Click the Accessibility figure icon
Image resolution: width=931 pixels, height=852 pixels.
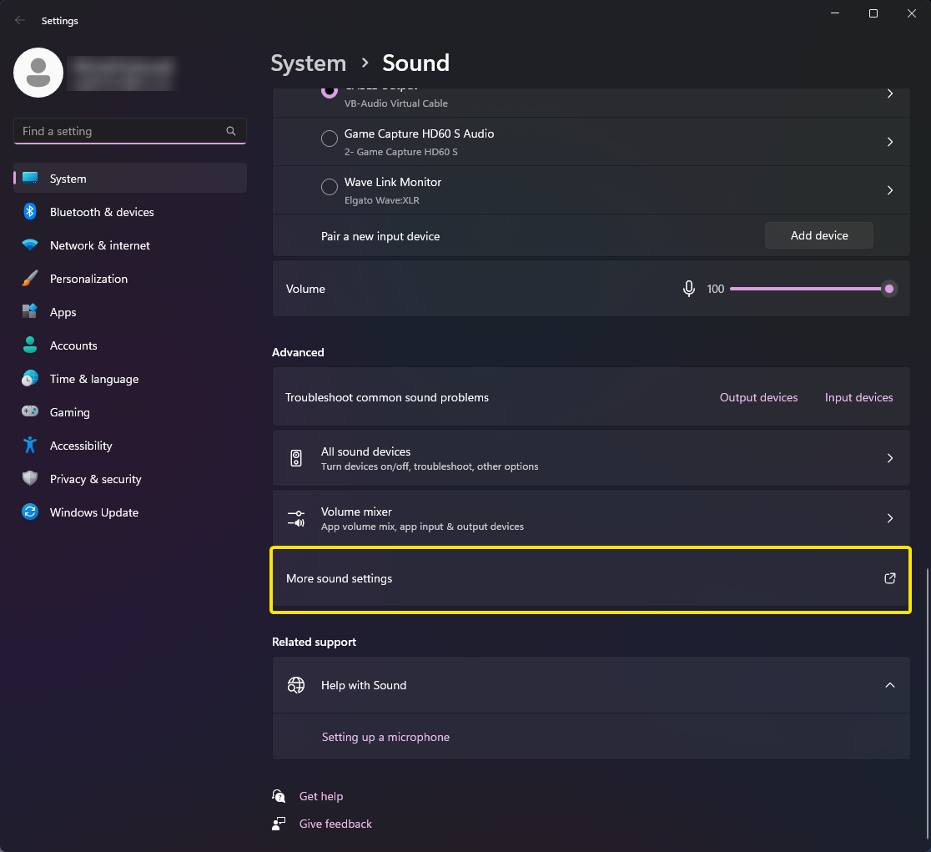(30, 446)
